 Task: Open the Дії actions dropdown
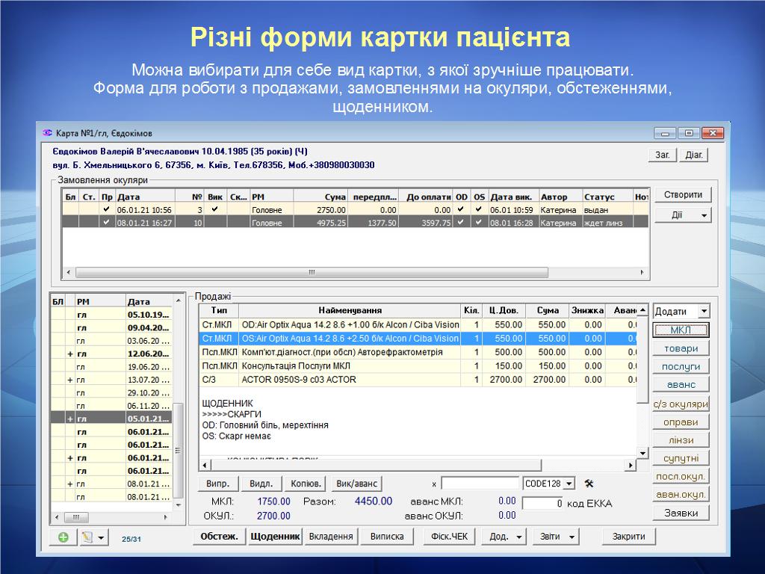683,215
